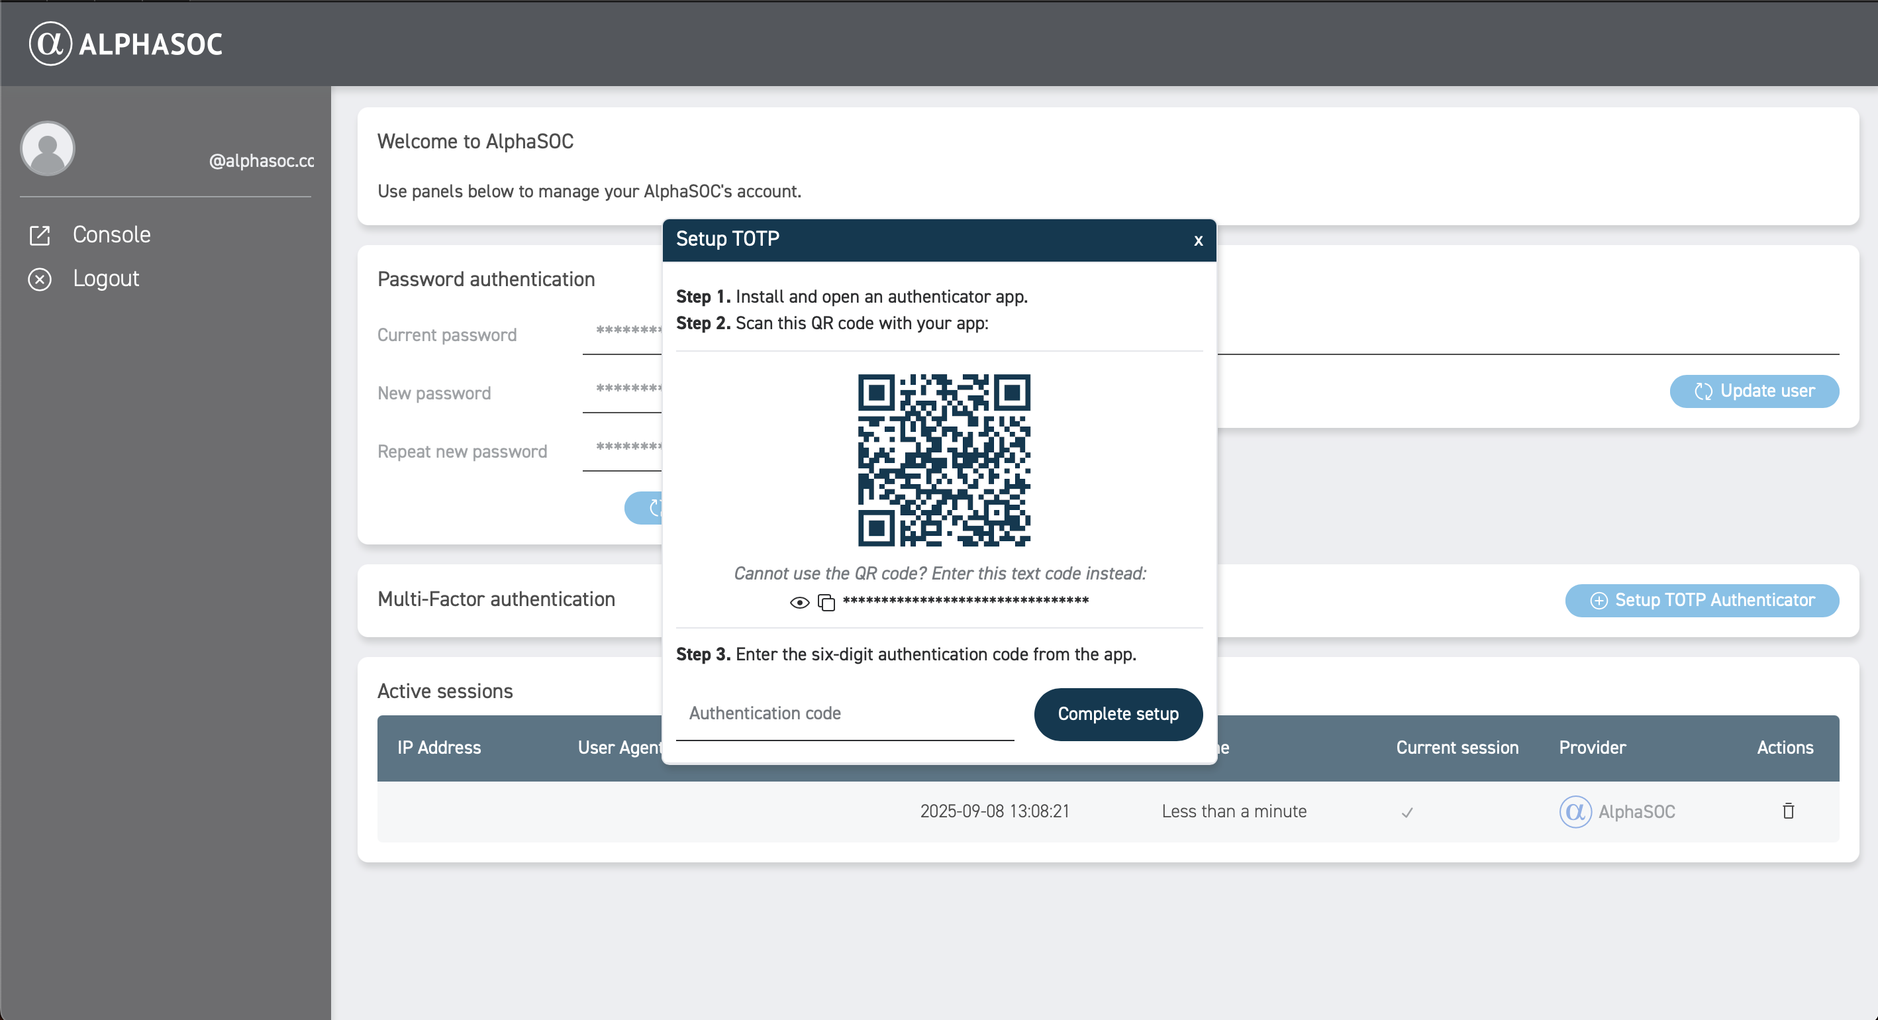This screenshot has width=1878, height=1020.
Task: Reveal the TOTP text code with the eye icon
Action: click(x=799, y=602)
